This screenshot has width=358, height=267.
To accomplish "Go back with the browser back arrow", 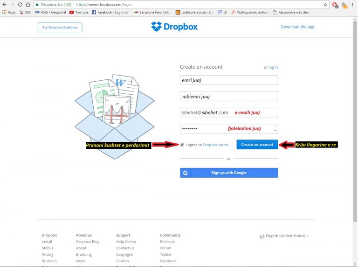I will (x=4, y=5).
